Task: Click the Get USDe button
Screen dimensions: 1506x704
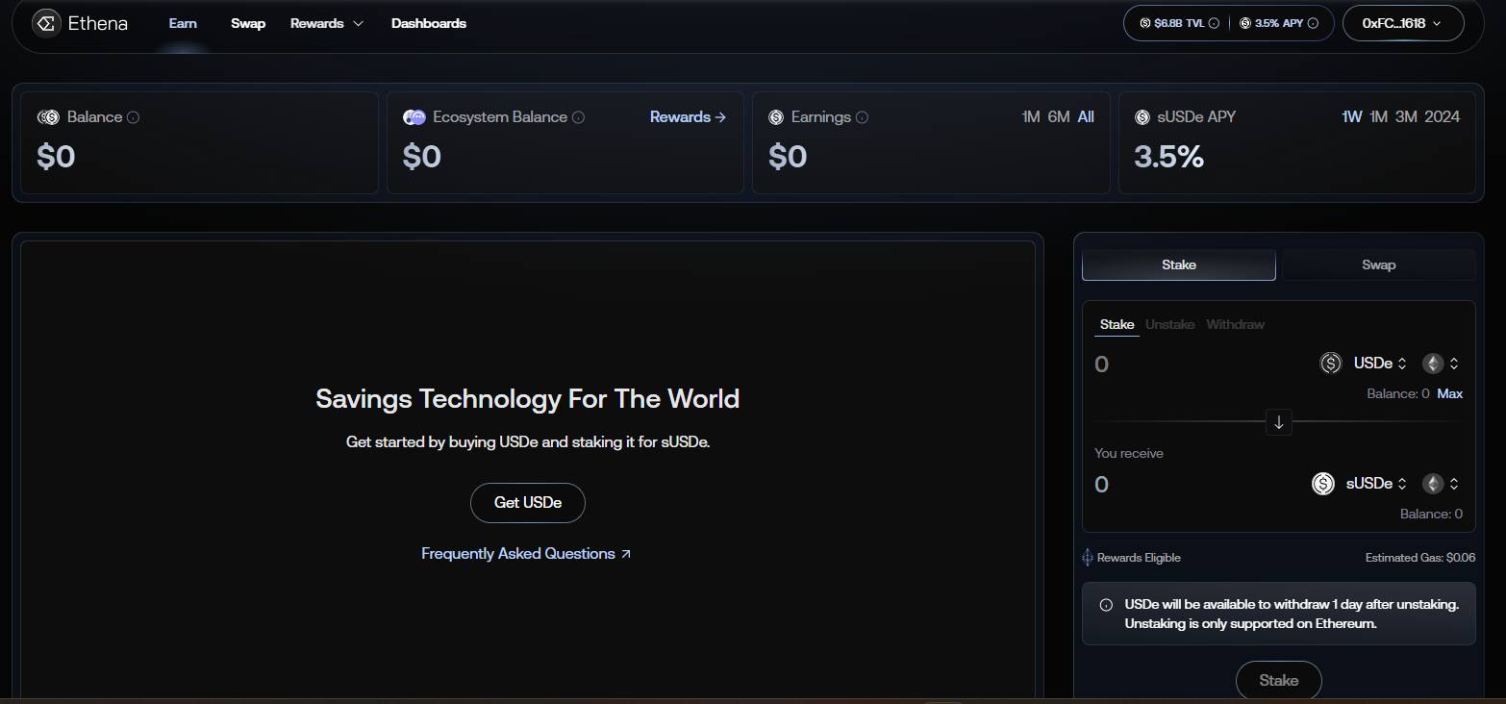Action: point(527,502)
